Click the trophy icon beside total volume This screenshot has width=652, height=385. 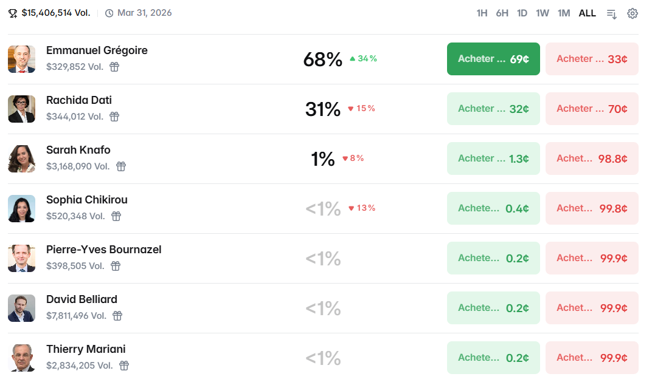(13, 13)
